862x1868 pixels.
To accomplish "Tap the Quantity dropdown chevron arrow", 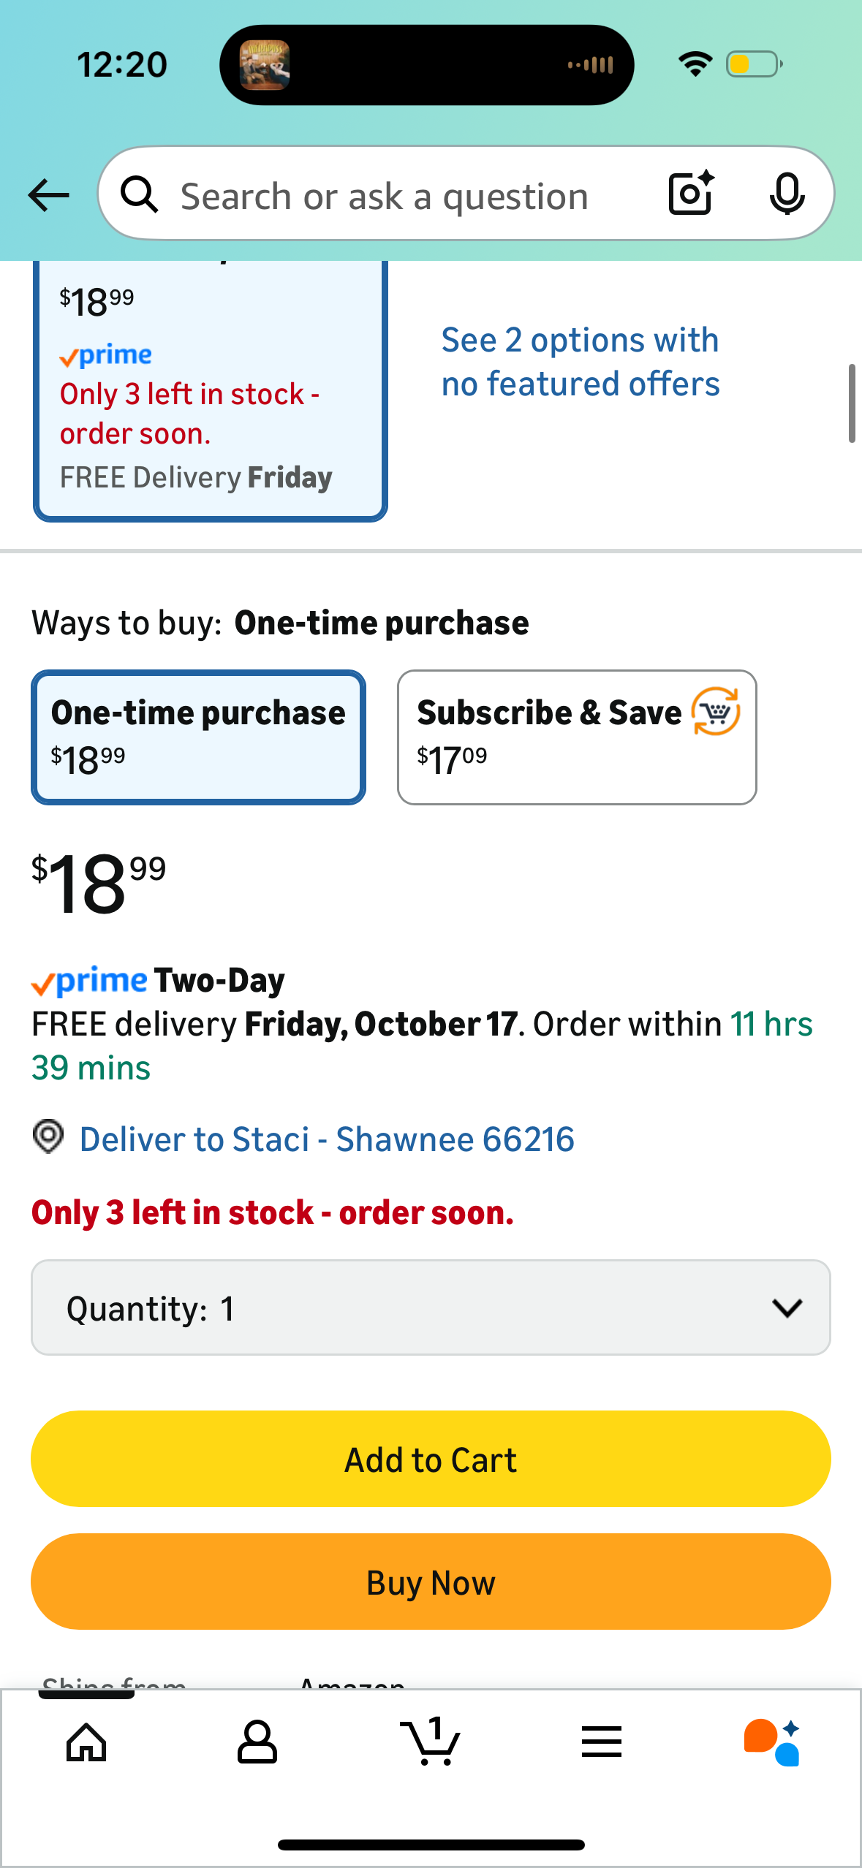I will 787,1307.
